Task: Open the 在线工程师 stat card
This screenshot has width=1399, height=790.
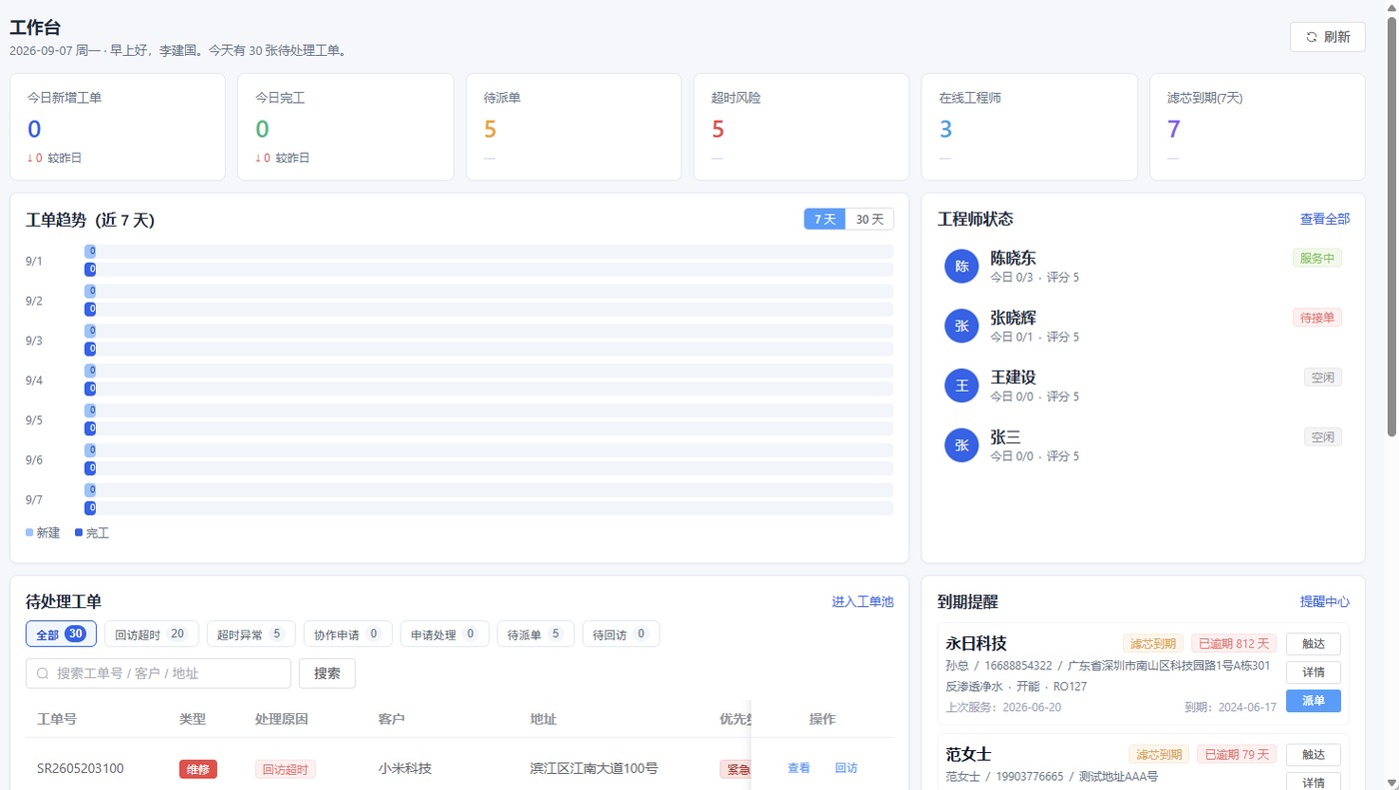Action: pyautogui.click(x=1029, y=127)
